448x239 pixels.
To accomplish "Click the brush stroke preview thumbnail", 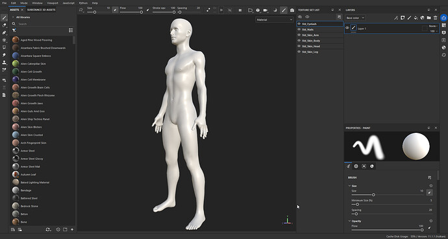I will (x=369, y=146).
